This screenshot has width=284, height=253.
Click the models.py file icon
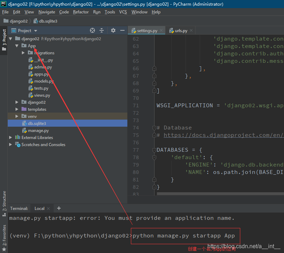31,81
